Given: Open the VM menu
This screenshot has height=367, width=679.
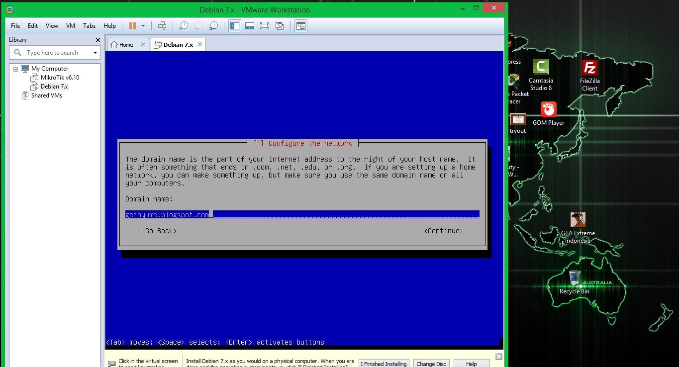Looking at the screenshot, I should [x=71, y=26].
